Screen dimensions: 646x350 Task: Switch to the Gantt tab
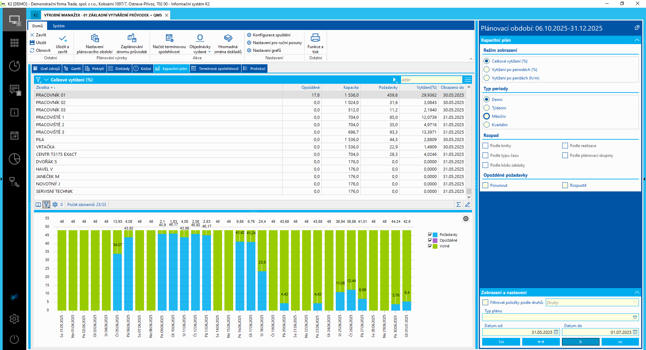pyautogui.click(x=73, y=69)
